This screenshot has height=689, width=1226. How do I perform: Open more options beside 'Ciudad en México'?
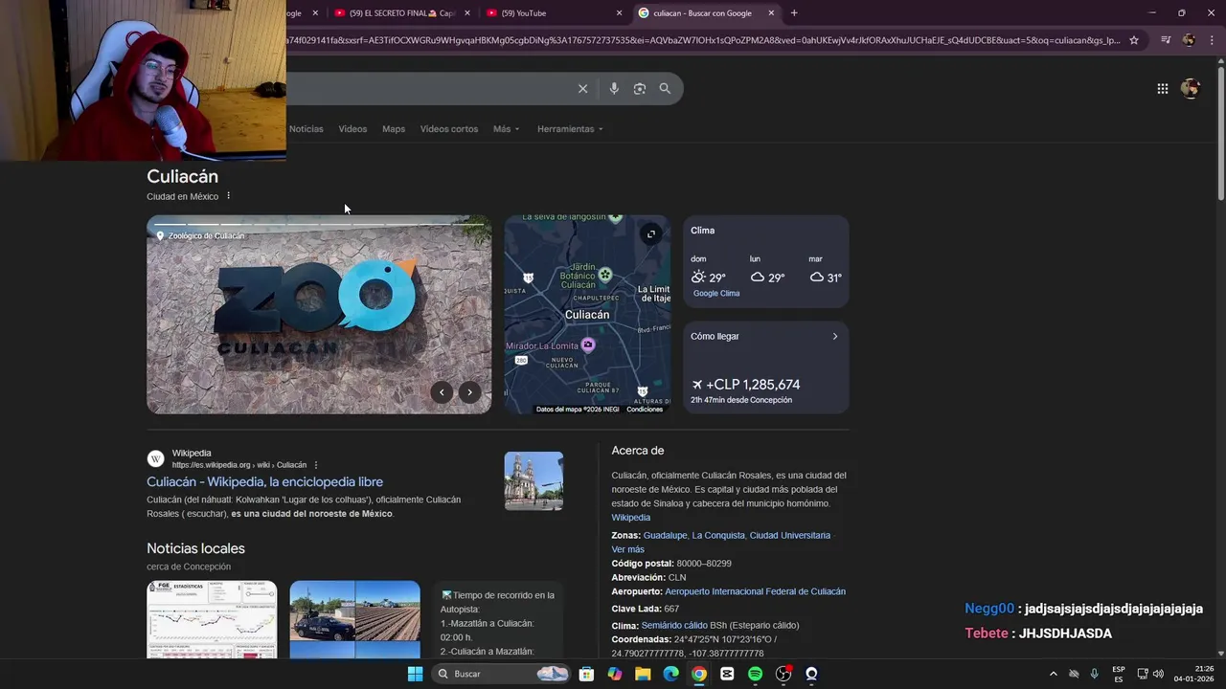coord(228,196)
